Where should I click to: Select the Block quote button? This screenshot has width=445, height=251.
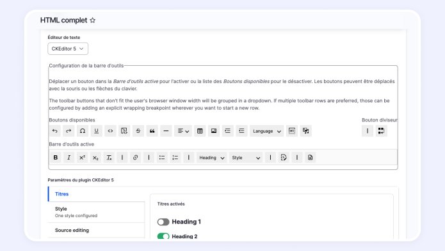point(152,131)
